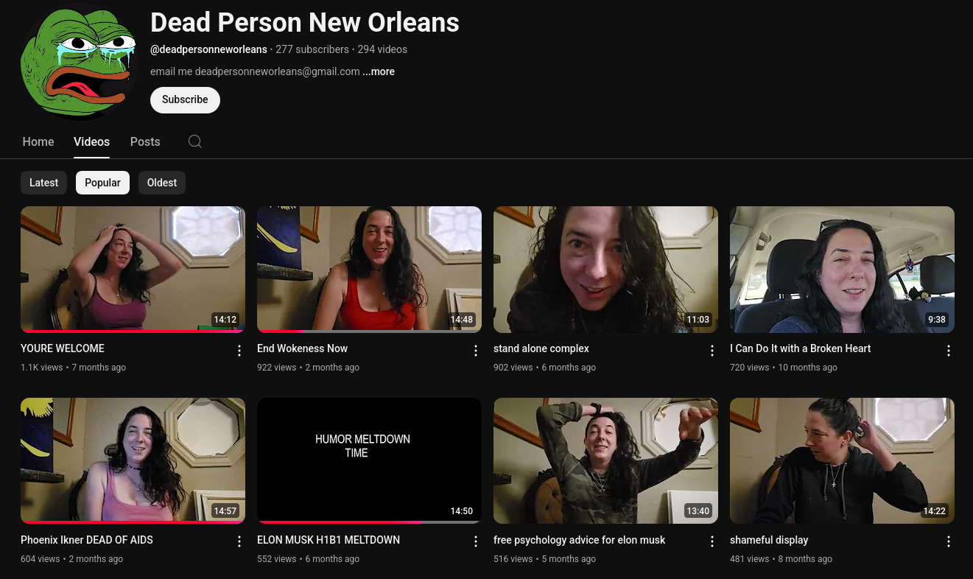Open ELON MUSK H1B1 MELTDOWN title link
The image size is (973, 579).
click(x=329, y=540)
